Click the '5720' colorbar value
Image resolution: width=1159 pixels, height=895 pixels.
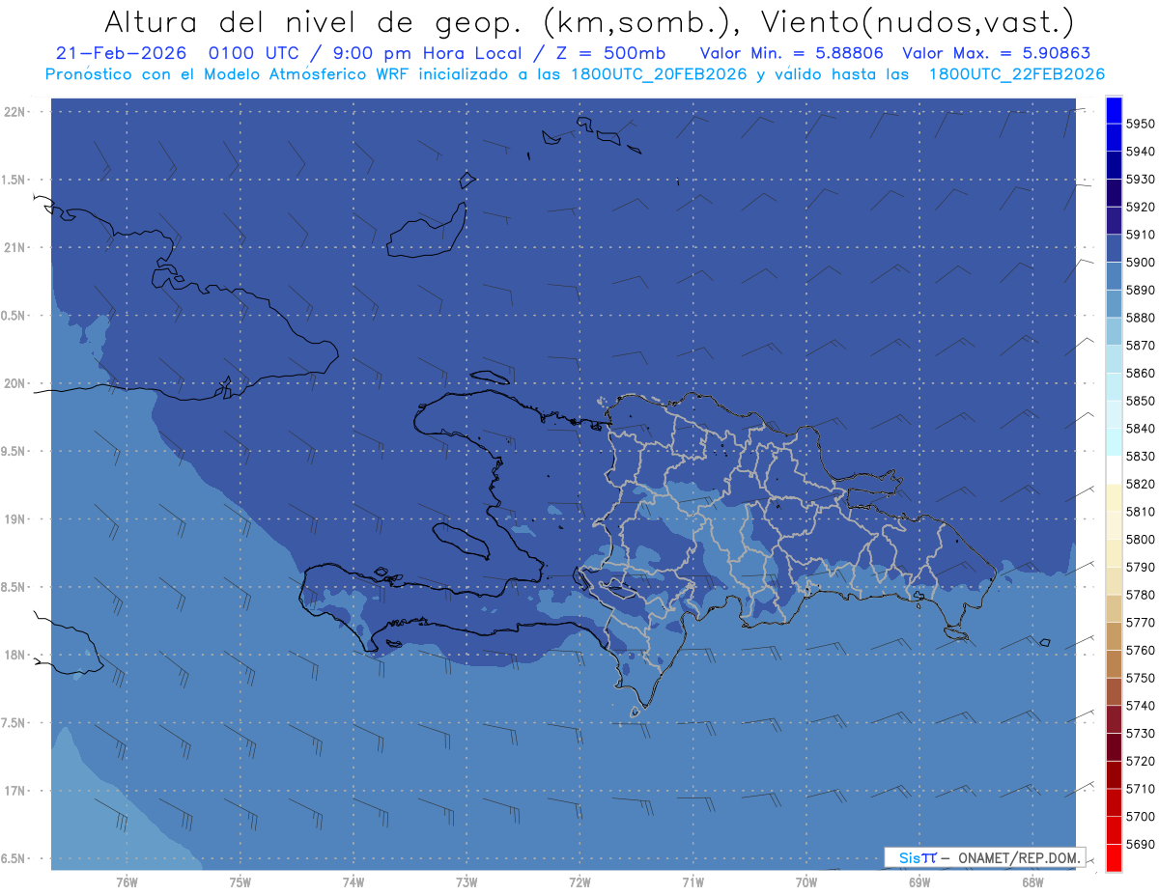(1140, 761)
